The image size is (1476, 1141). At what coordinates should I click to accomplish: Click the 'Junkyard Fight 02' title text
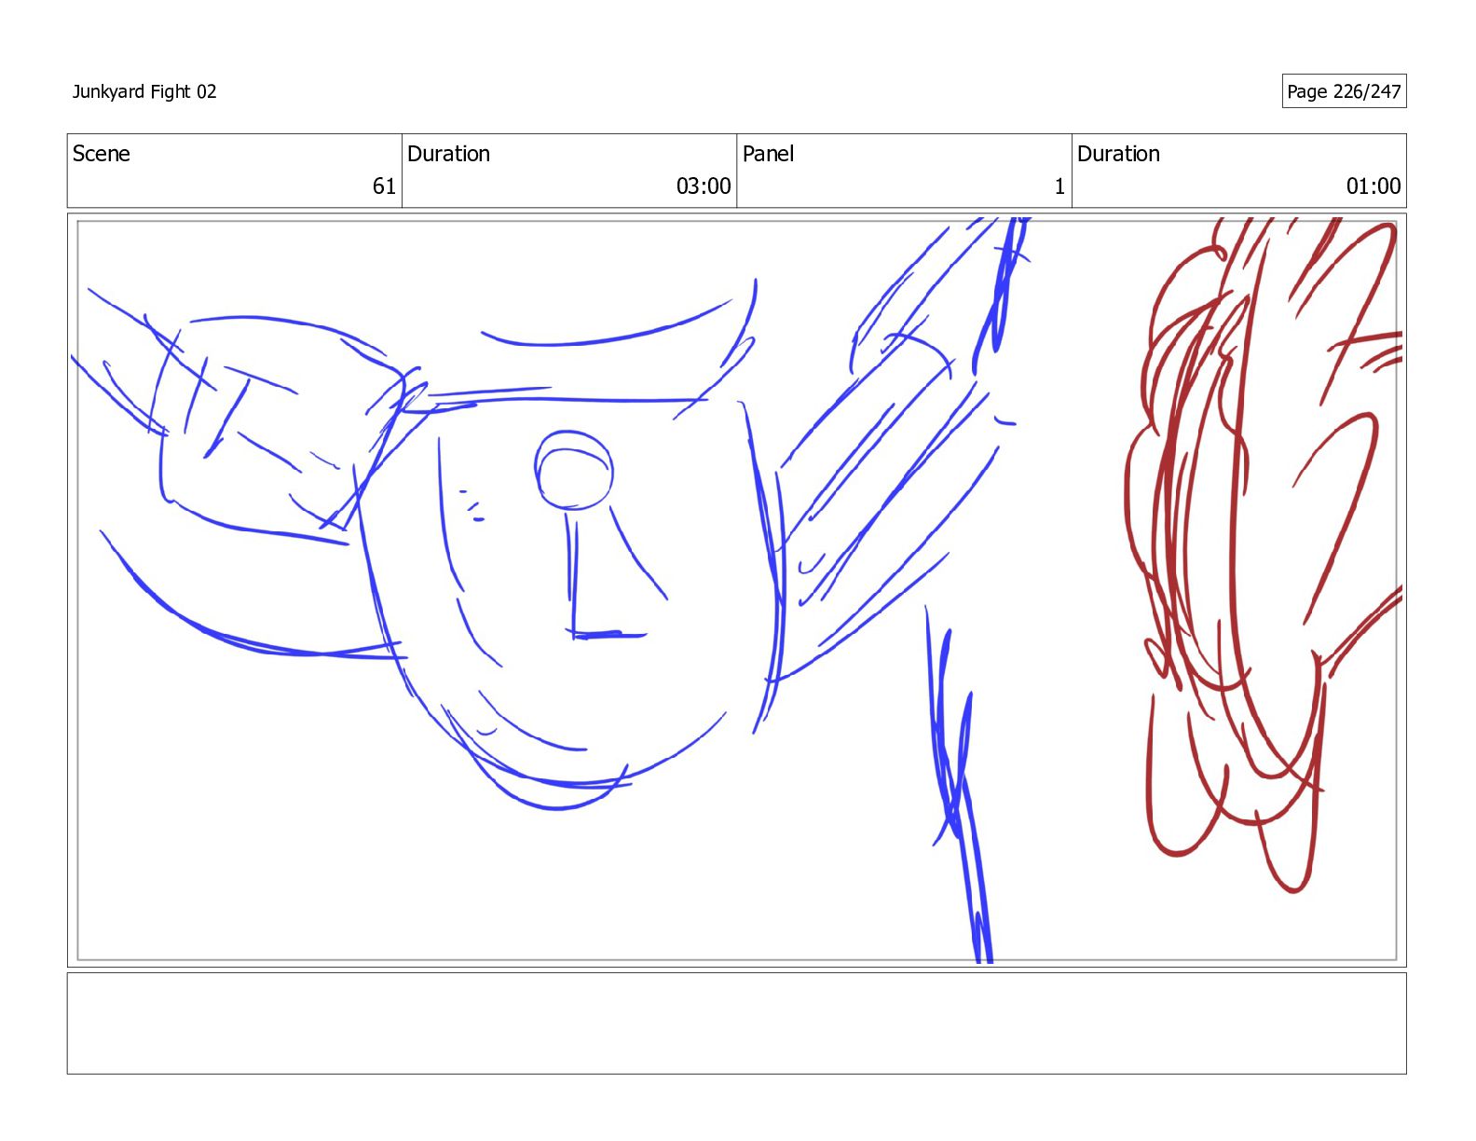(x=144, y=91)
